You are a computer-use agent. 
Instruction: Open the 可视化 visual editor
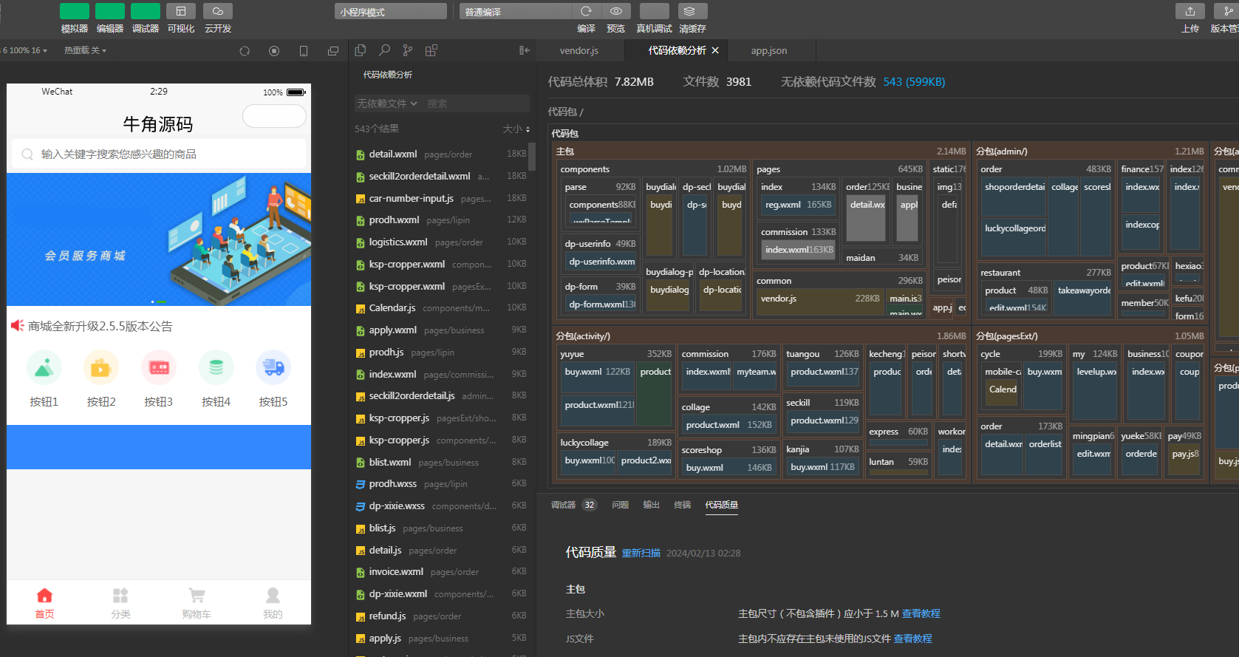tap(181, 11)
